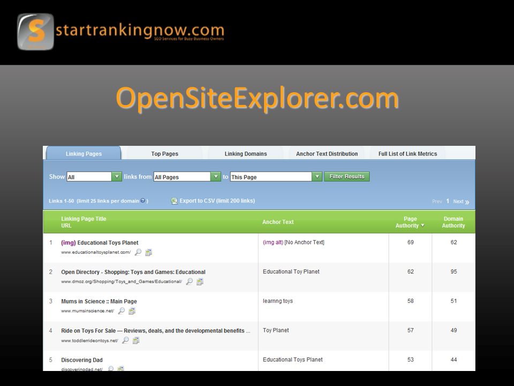This screenshot has width=514, height=386.
Task: Click page-metrics icon beside toddlerrideontoys.net URL
Action: (135, 340)
